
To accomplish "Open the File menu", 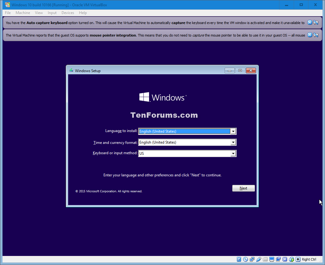I will click(8, 13).
